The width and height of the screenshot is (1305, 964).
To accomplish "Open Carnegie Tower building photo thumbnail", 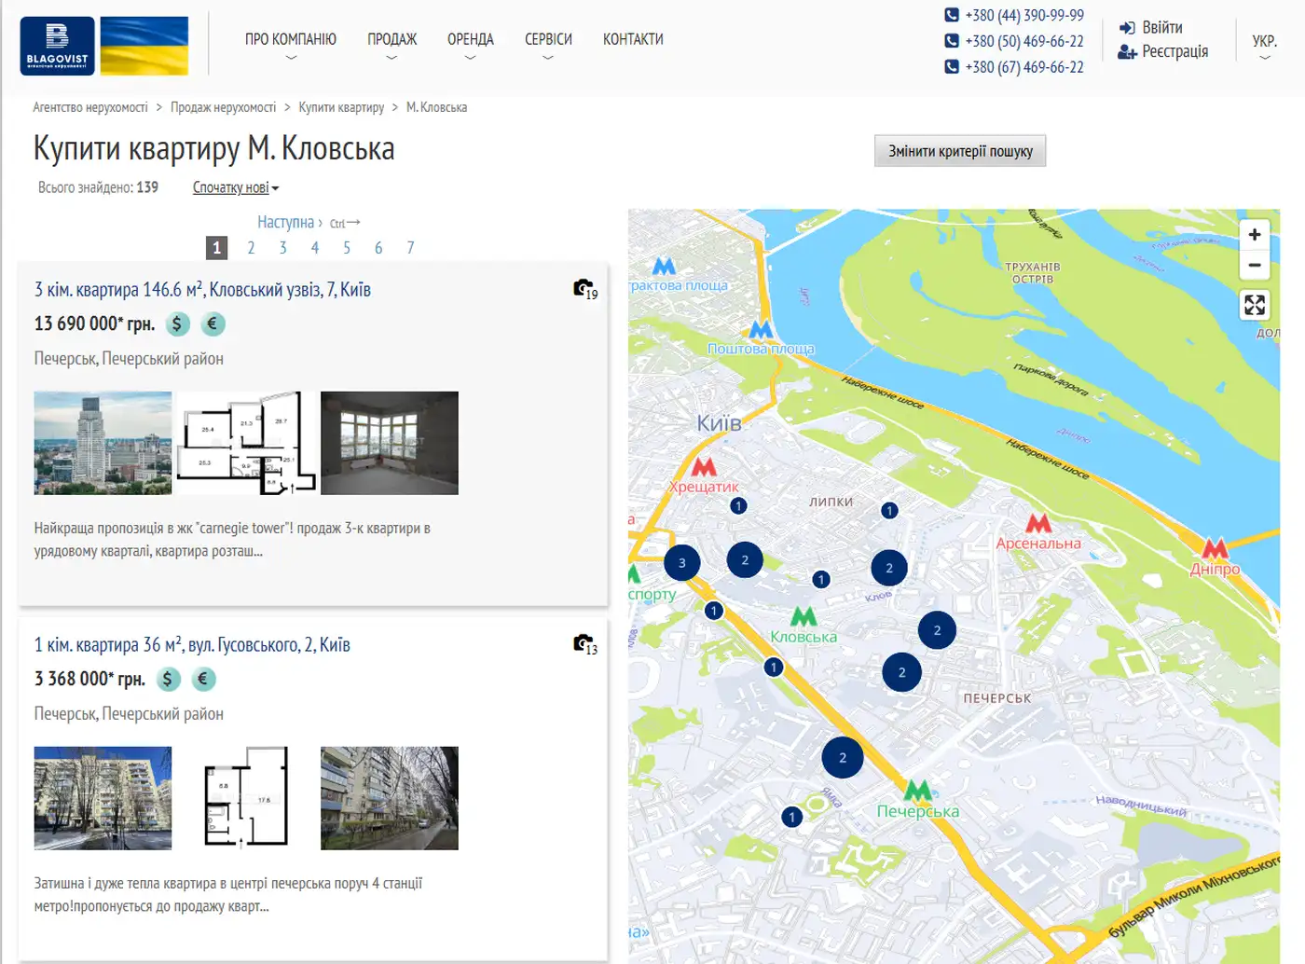I will point(103,443).
